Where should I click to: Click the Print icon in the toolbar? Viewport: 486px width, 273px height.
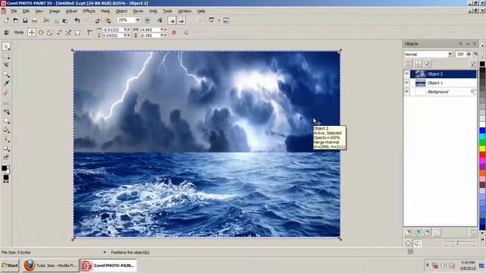click(34, 20)
